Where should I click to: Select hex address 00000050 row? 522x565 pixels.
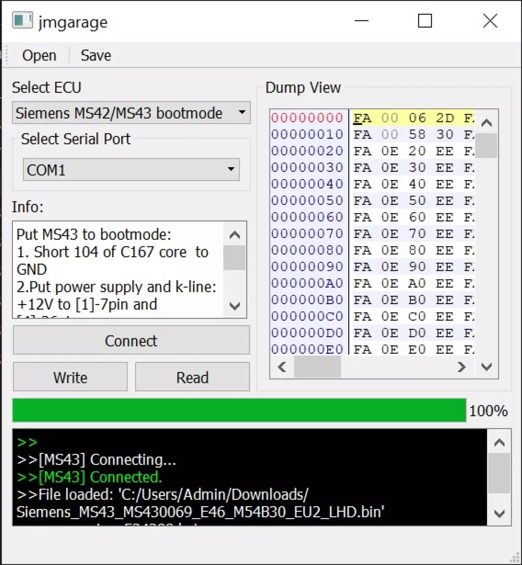coord(307,201)
